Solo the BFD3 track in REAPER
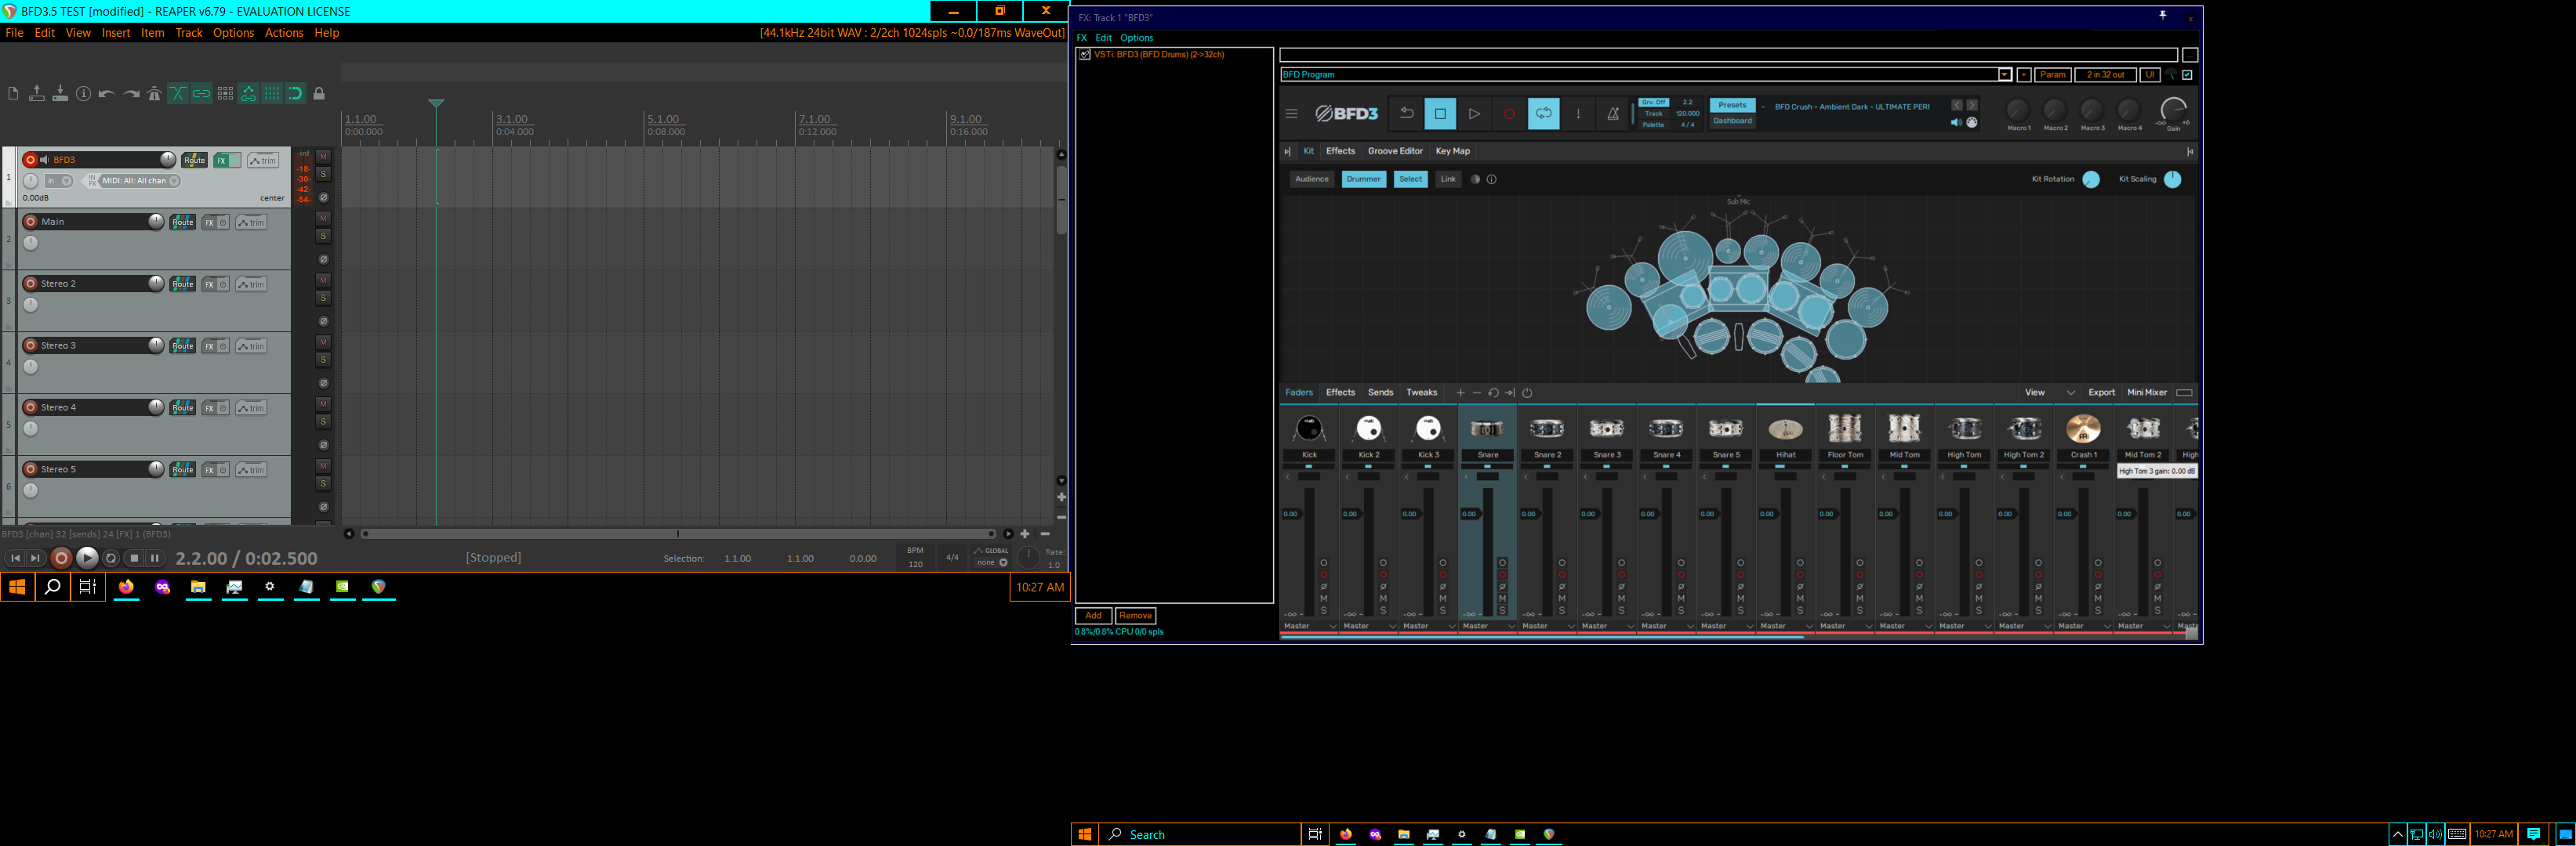The width and height of the screenshot is (2576, 846). pyautogui.click(x=323, y=175)
